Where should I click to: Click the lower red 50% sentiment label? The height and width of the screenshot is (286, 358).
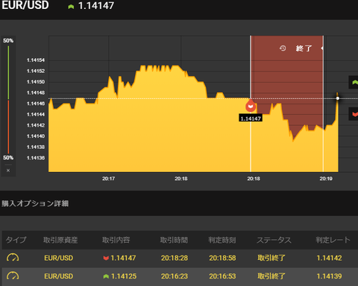(x=8, y=158)
